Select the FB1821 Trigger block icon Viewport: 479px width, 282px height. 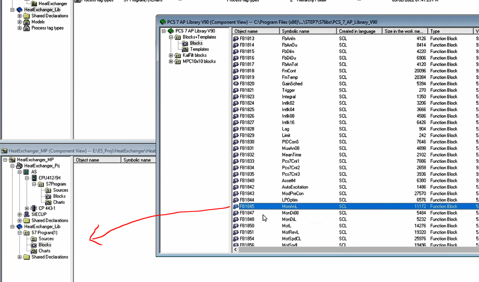[x=236, y=91]
